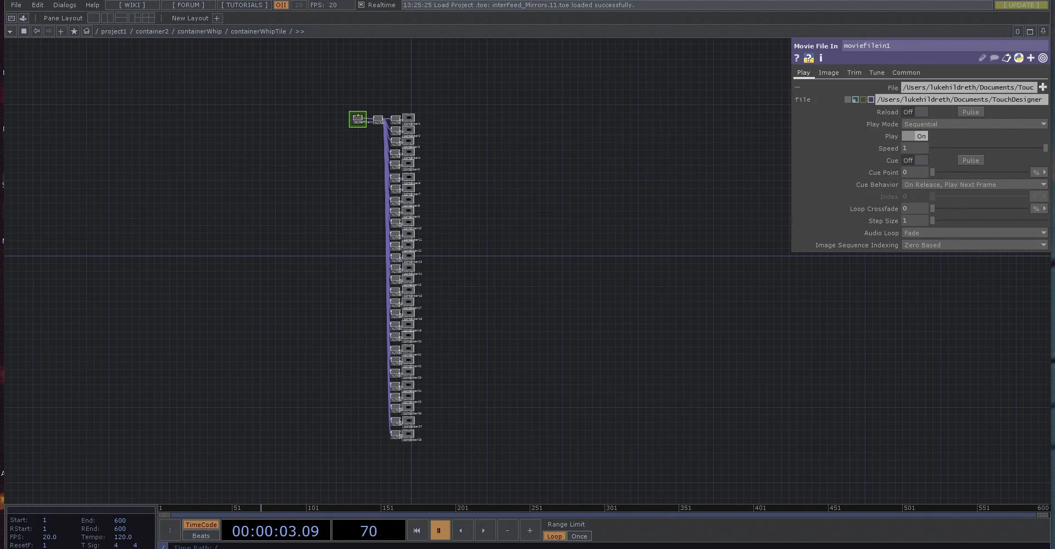Open the TUTORIALS link
This screenshot has width=1055, height=549.
point(245,5)
